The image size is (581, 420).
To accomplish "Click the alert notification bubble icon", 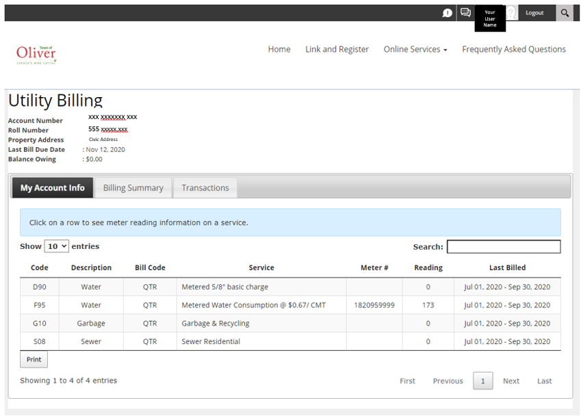I will click(x=447, y=13).
